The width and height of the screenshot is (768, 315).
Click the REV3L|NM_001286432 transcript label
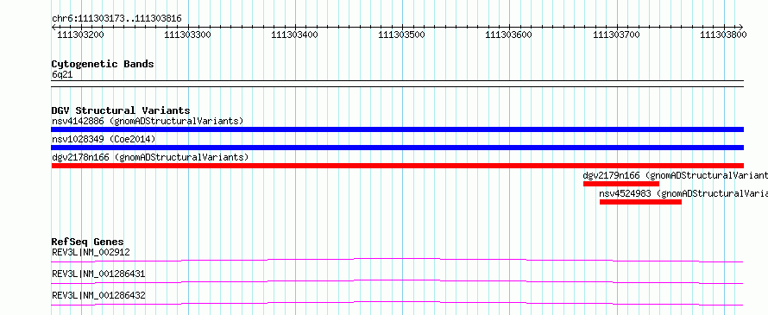click(98, 295)
